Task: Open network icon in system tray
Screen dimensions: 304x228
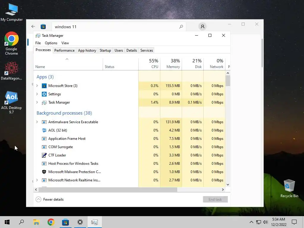Action: pyautogui.click(x=259, y=222)
